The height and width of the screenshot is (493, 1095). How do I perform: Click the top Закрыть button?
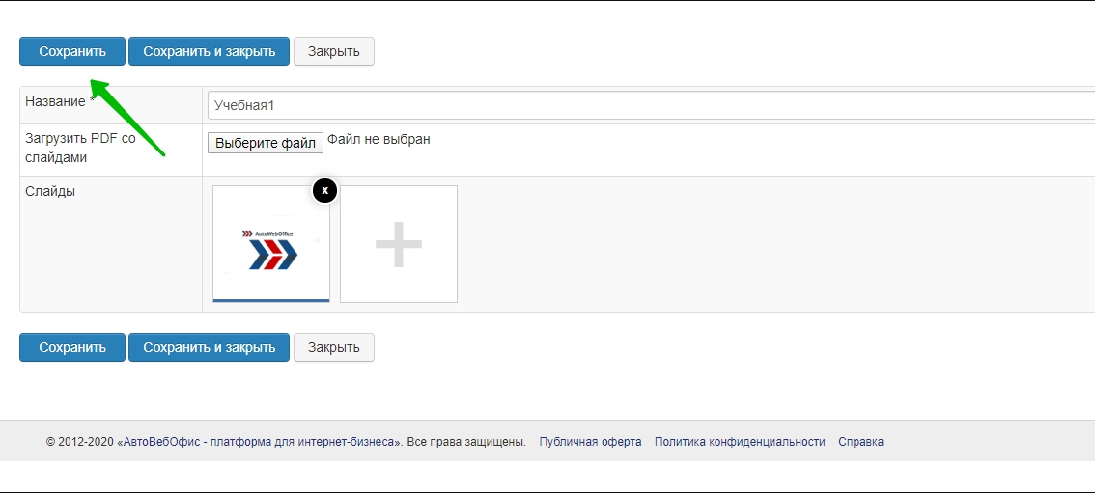pyautogui.click(x=333, y=51)
